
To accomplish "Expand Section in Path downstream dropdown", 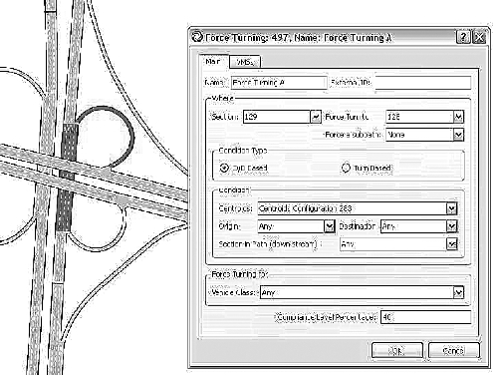I will tap(452, 244).
